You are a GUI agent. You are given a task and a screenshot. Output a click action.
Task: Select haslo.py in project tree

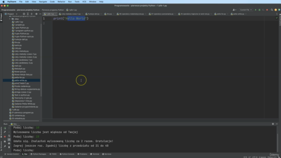coord(18,45)
